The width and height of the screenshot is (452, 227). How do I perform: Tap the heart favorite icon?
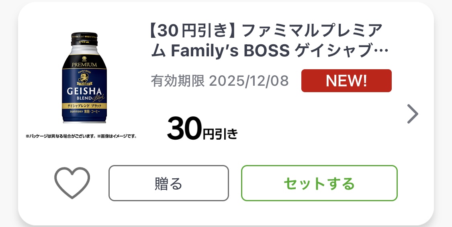(x=72, y=183)
